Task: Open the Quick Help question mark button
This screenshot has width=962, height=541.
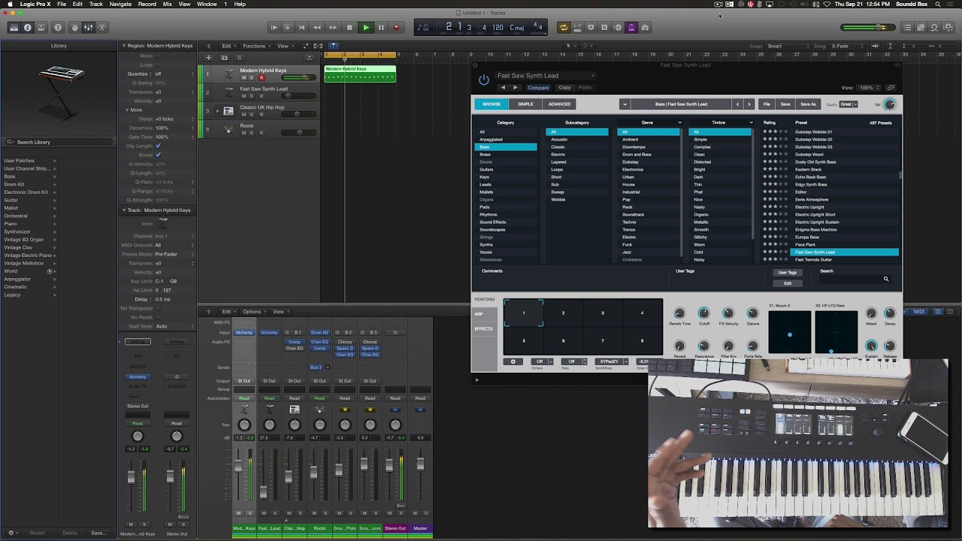Action: pyautogui.click(x=58, y=28)
